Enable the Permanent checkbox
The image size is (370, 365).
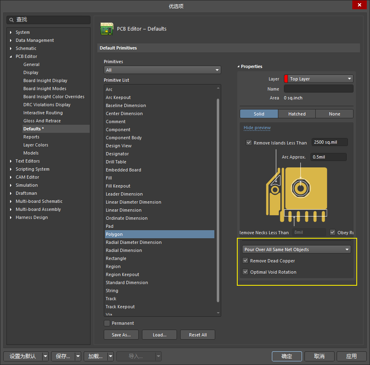tap(107, 323)
